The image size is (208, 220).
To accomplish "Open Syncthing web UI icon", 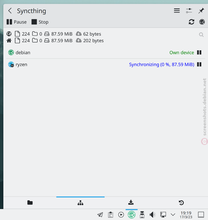I will coord(202,22).
